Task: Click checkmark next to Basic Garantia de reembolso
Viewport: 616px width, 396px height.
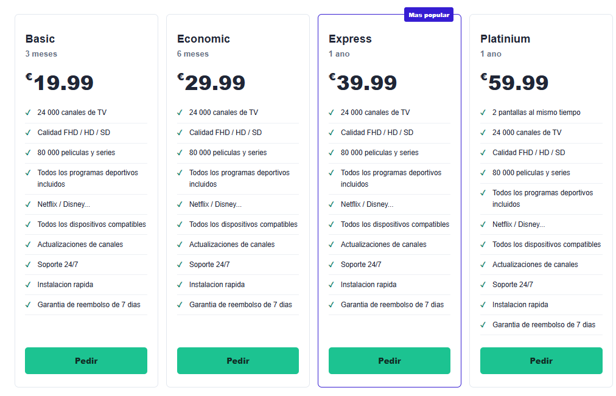Action: pos(28,305)
